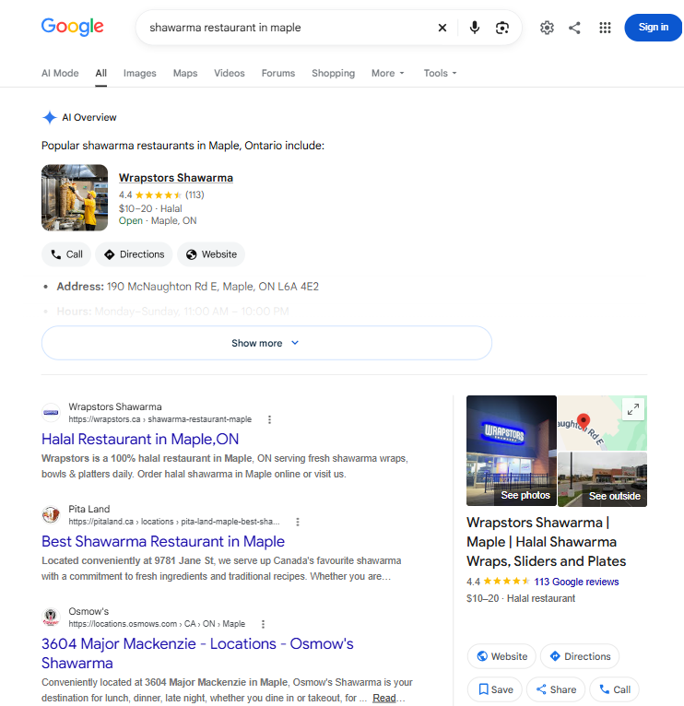684x706 pixels.
Task: Open Google Lens image search icon
Action: coord(502,28)
